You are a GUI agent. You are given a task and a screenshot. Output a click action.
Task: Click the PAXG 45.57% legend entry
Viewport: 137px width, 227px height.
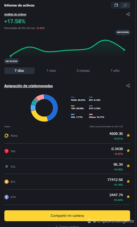pos(78,99)
